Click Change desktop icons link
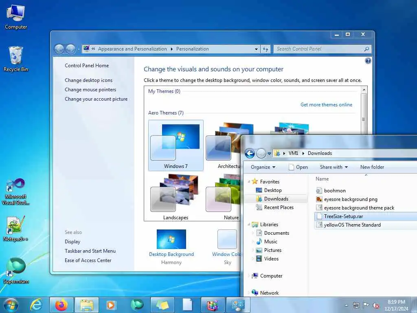The width and height of the screenshot is (417, 313). [88, 80]
